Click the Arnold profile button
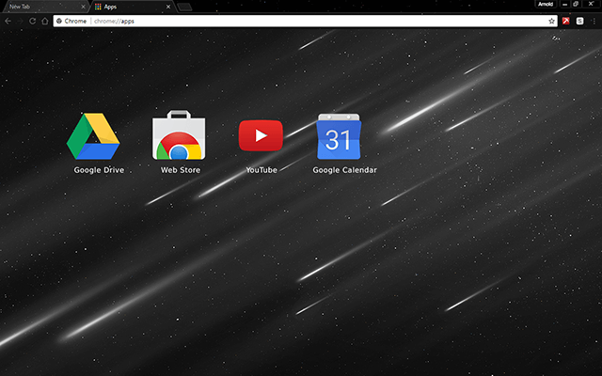602x376 pixels. tap(546, 4)
